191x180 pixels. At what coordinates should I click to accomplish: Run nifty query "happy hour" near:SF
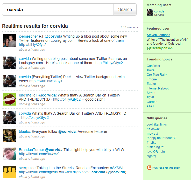pos(161,138)
